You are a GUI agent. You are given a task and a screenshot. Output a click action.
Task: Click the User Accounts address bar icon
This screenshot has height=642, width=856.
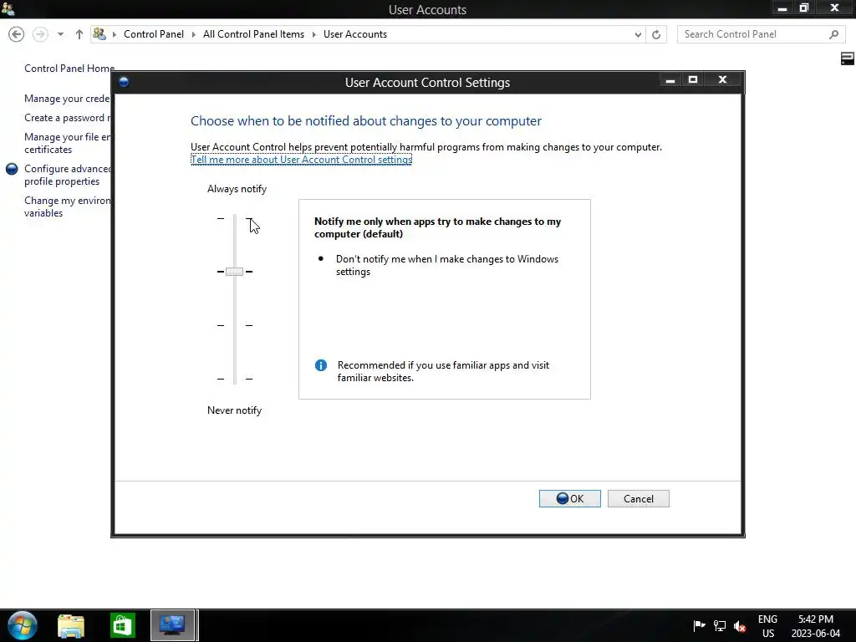tap(99, 33)
